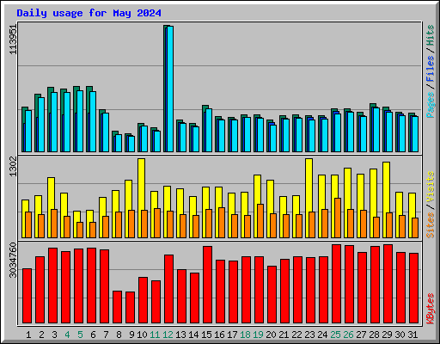Image resolution: width=440 pixels, height=344 pixels.
Task: Click the day 28 cyan pages bar
Action: tap(376, 130)
